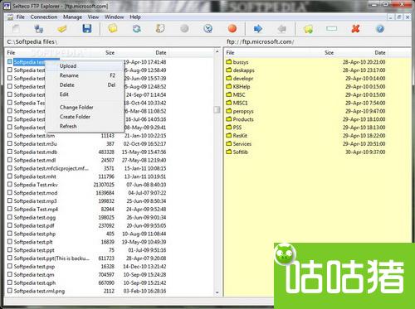Open the Manage menu
This screenshot has width=415, height=309.
[x=72, y=17]
